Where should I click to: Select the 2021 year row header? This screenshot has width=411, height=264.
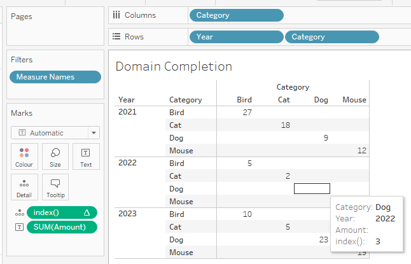tap(127, 113)
